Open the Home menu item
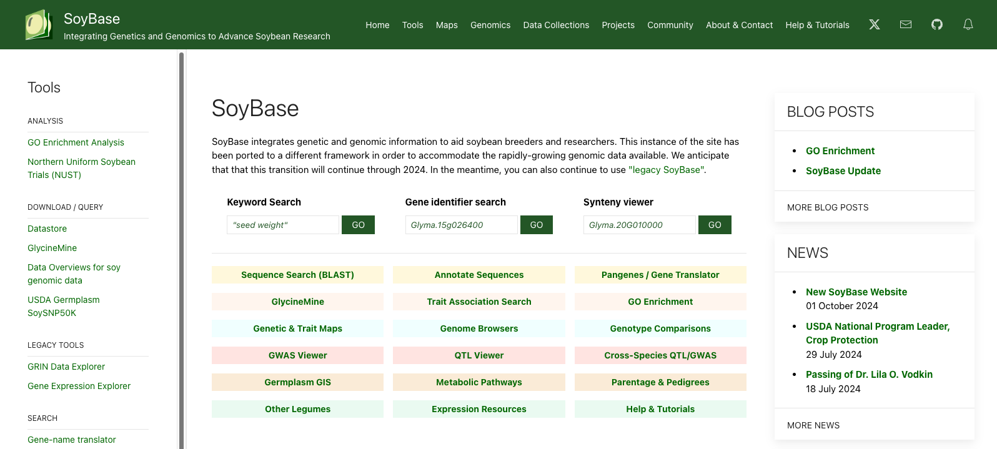This screenshot has width=997, height=449. (377, 25)
